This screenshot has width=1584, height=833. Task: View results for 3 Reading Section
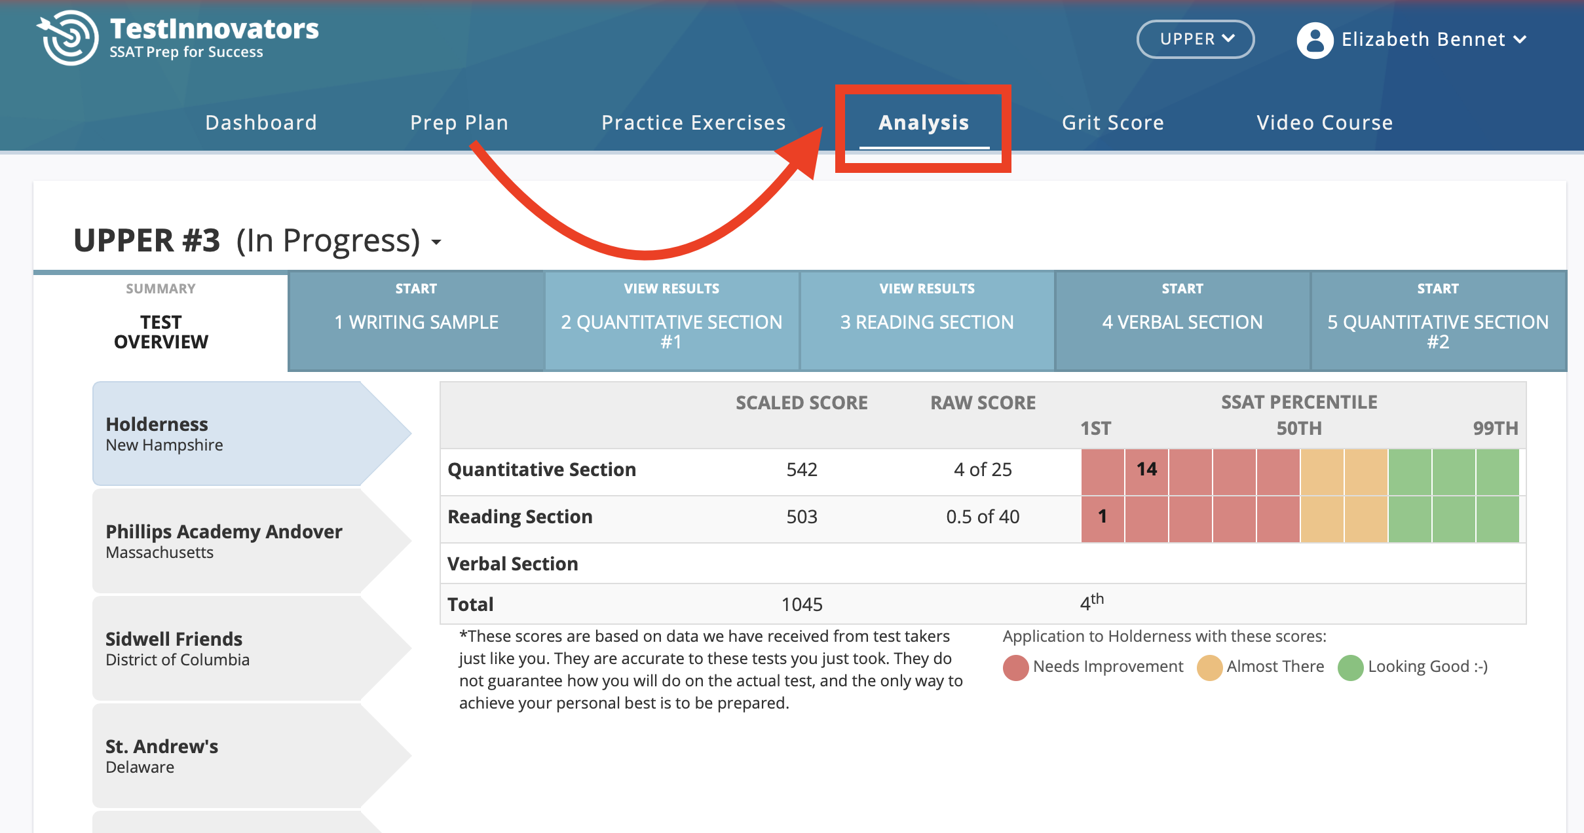click(926, 322)
